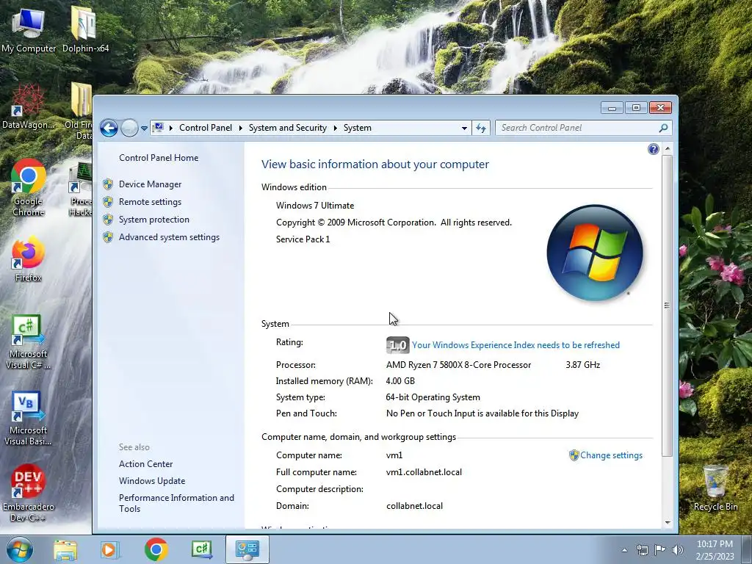
Task: Click the Show desktop strip
Action: point(746,549)
